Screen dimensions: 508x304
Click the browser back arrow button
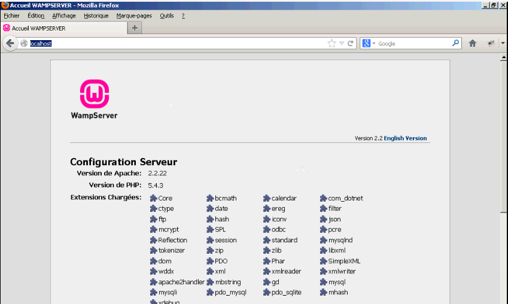coord(10,43)
